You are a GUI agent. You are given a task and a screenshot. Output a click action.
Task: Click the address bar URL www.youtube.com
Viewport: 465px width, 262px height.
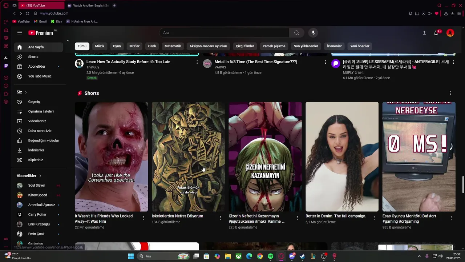tap(54, 13)
